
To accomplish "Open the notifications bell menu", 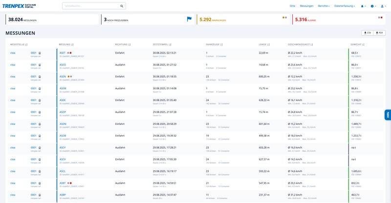I will click(363, 6).
